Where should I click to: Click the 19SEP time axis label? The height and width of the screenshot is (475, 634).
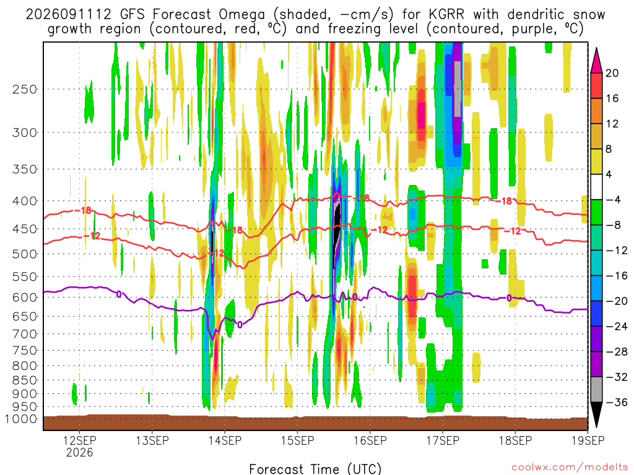click(588, 440)
